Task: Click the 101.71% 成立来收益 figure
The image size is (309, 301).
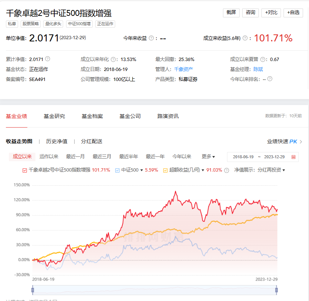Action: pyautogui.click(x=273, y=38)
